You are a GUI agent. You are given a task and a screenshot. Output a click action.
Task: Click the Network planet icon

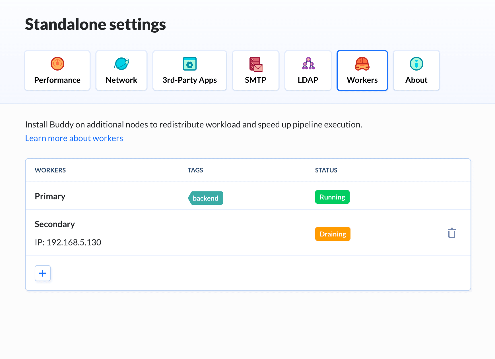(121, 64)
